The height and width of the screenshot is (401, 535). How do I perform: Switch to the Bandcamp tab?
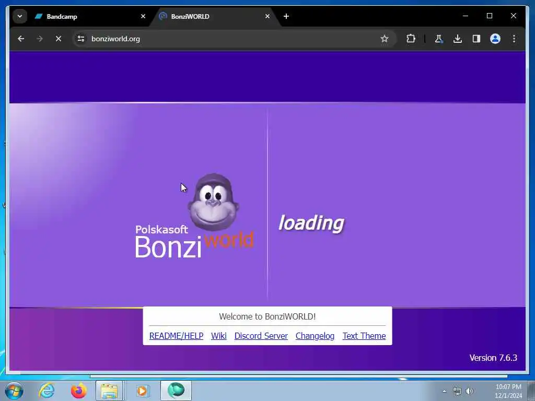coord(90,16)
